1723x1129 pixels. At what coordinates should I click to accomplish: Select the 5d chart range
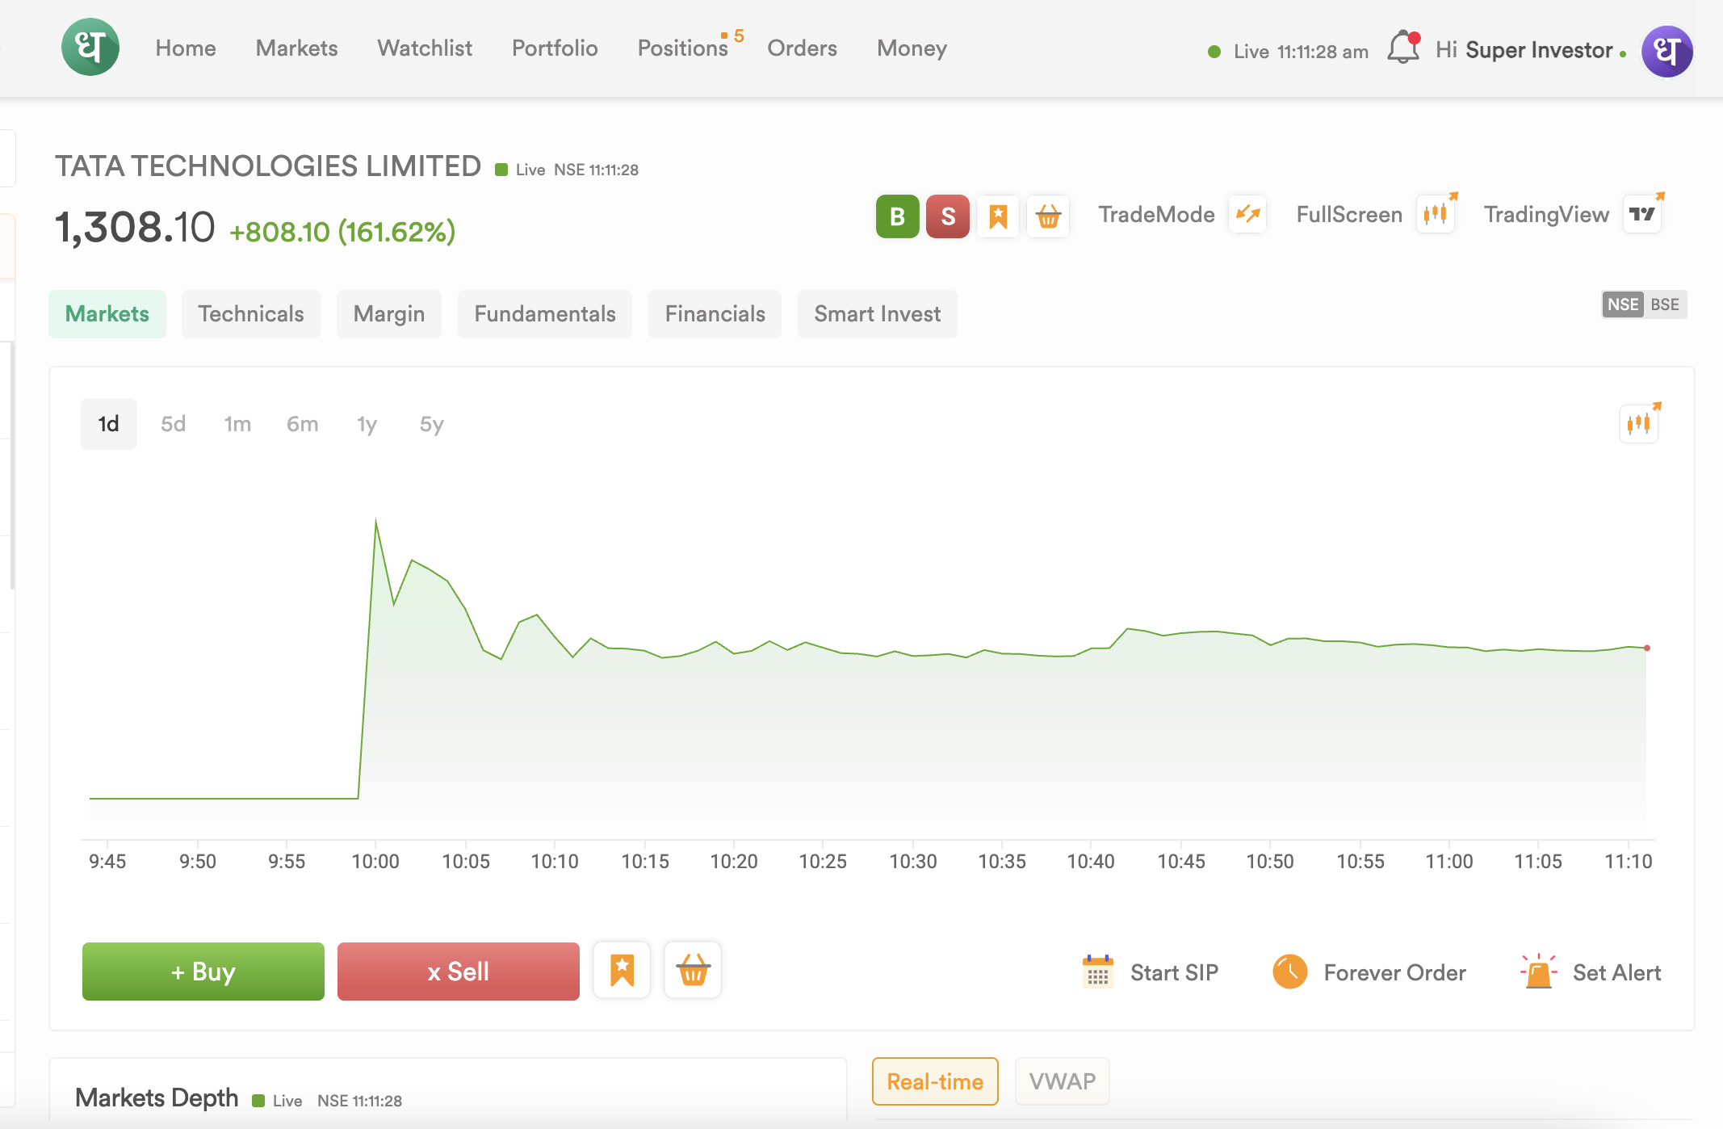[x=173, y=424]
